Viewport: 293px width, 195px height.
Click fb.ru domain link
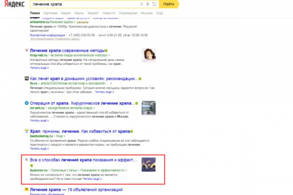pyautogui.click(x=34, y=83)
